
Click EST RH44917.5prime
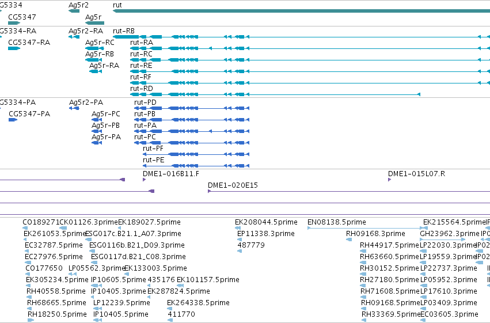(389, 245)
